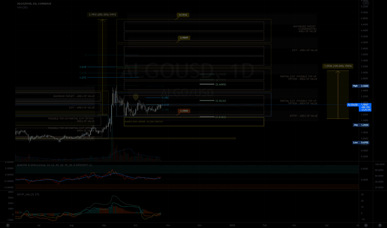Select the BAZI RSI & EMA indicator legend
The width and height of the screenshot is (387, 228).
(54, 165)
